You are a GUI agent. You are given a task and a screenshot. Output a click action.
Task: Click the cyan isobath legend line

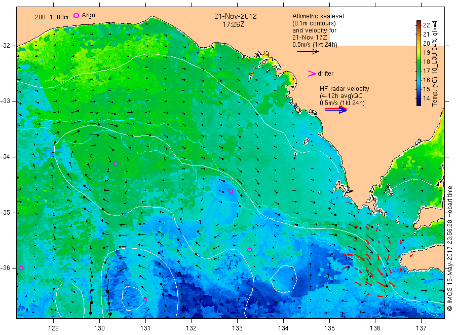tap(42, 22)
